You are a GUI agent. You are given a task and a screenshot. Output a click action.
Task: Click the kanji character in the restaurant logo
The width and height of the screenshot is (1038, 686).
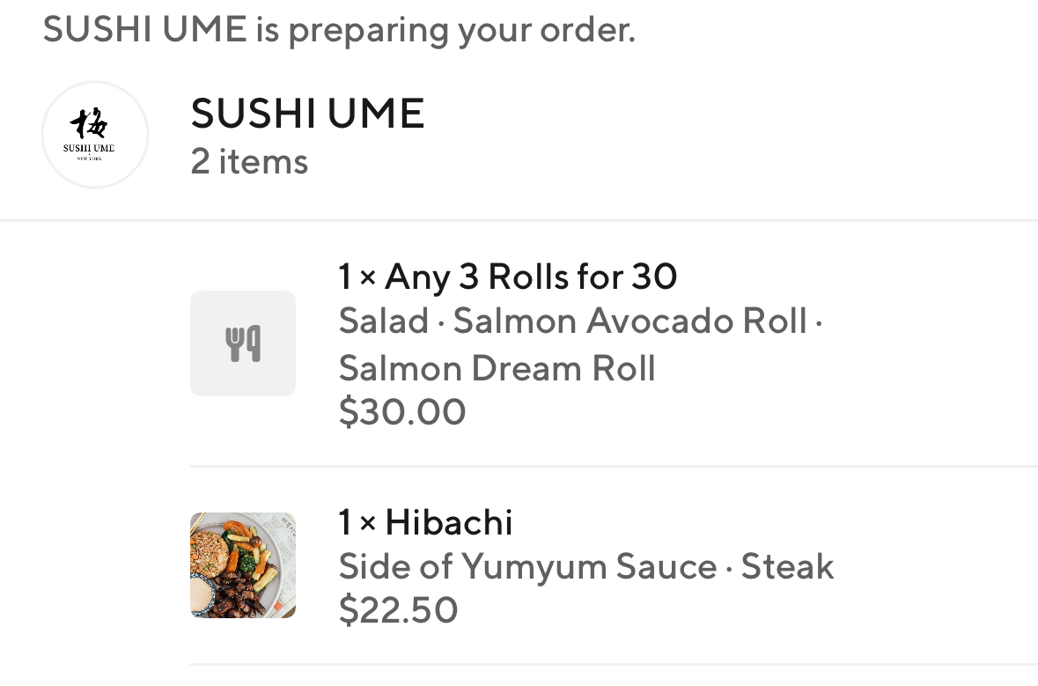[89, 125]
